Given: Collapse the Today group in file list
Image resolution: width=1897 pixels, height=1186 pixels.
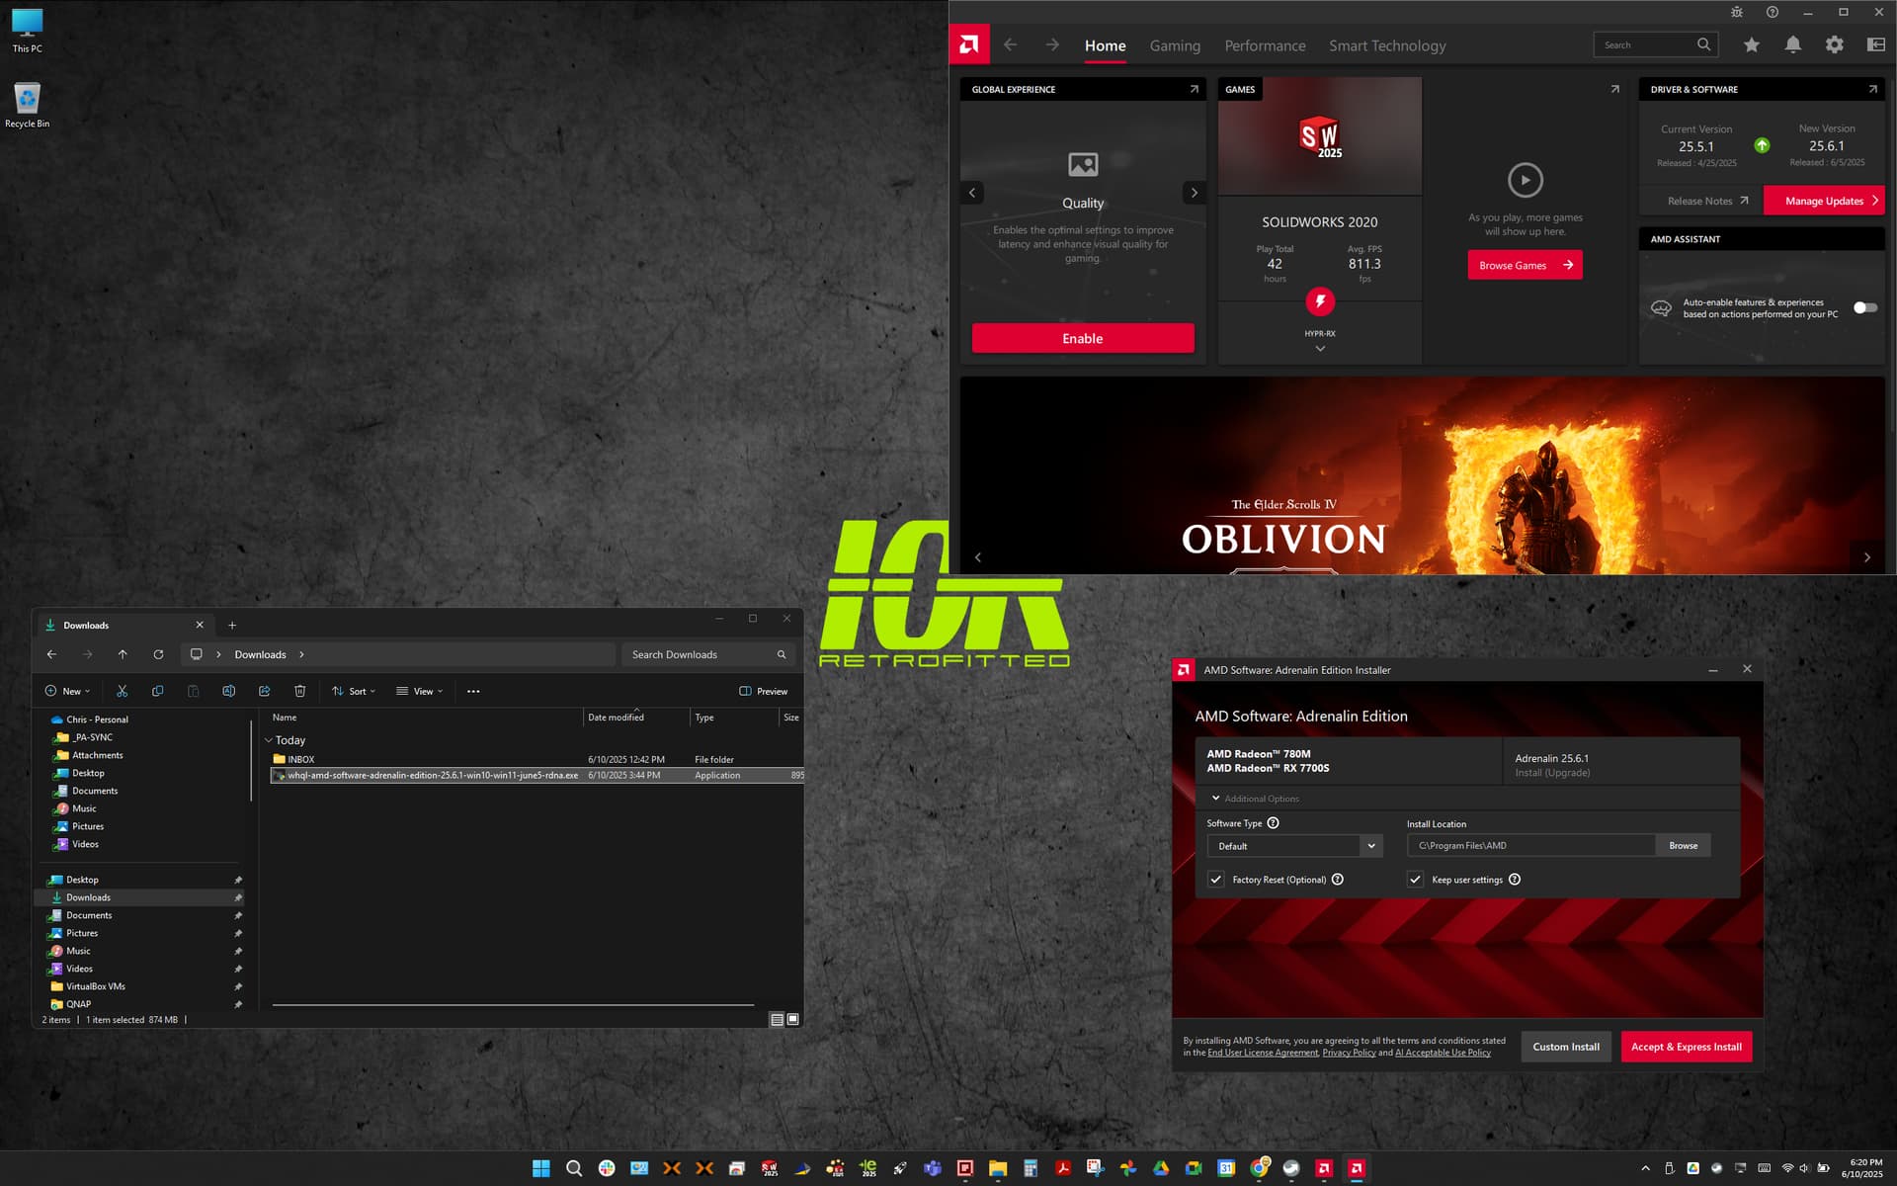Looking at the screenshot, I should 268,740.
